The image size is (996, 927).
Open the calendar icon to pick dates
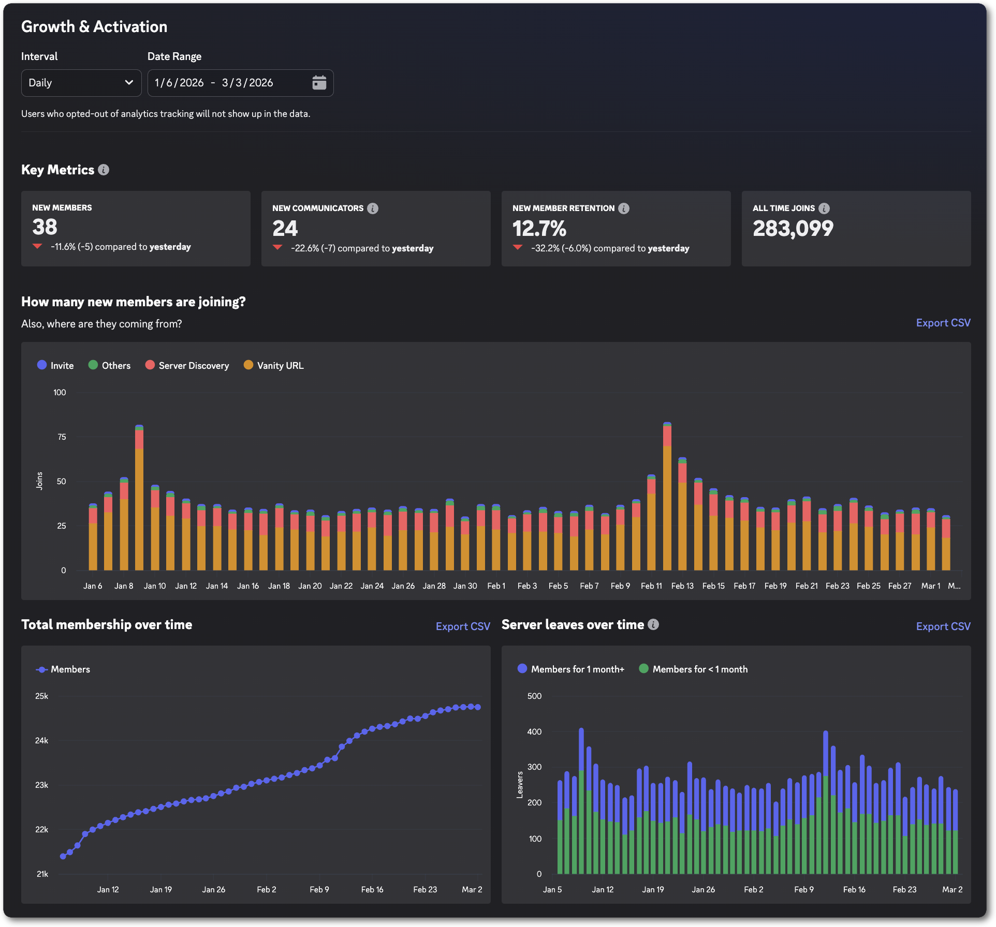(319, 82)
